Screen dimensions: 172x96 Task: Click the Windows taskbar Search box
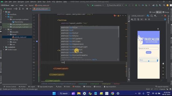click(x=64, y=93)
